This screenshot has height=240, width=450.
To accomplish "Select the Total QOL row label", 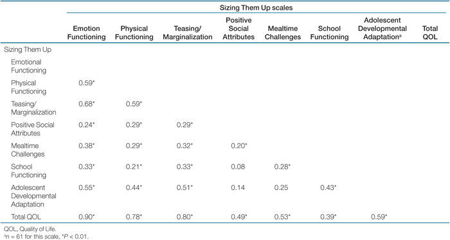I will [x=26, y=217].
